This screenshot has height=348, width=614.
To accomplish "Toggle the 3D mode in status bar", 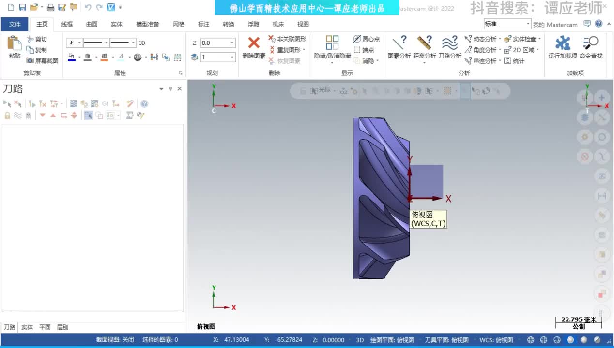I will [360, 340].
